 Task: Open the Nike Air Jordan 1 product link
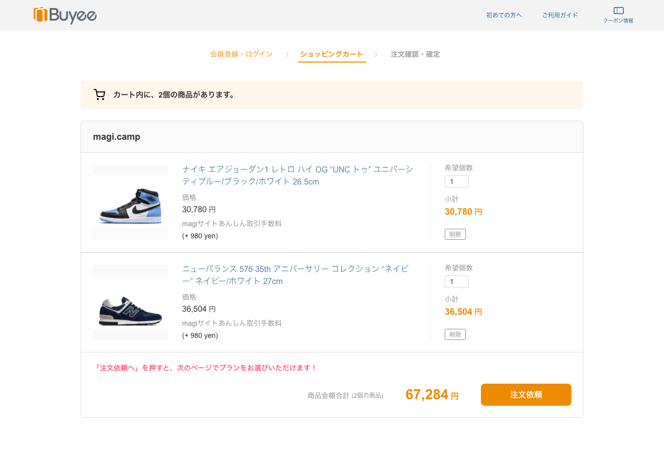(x=298, y=175)
